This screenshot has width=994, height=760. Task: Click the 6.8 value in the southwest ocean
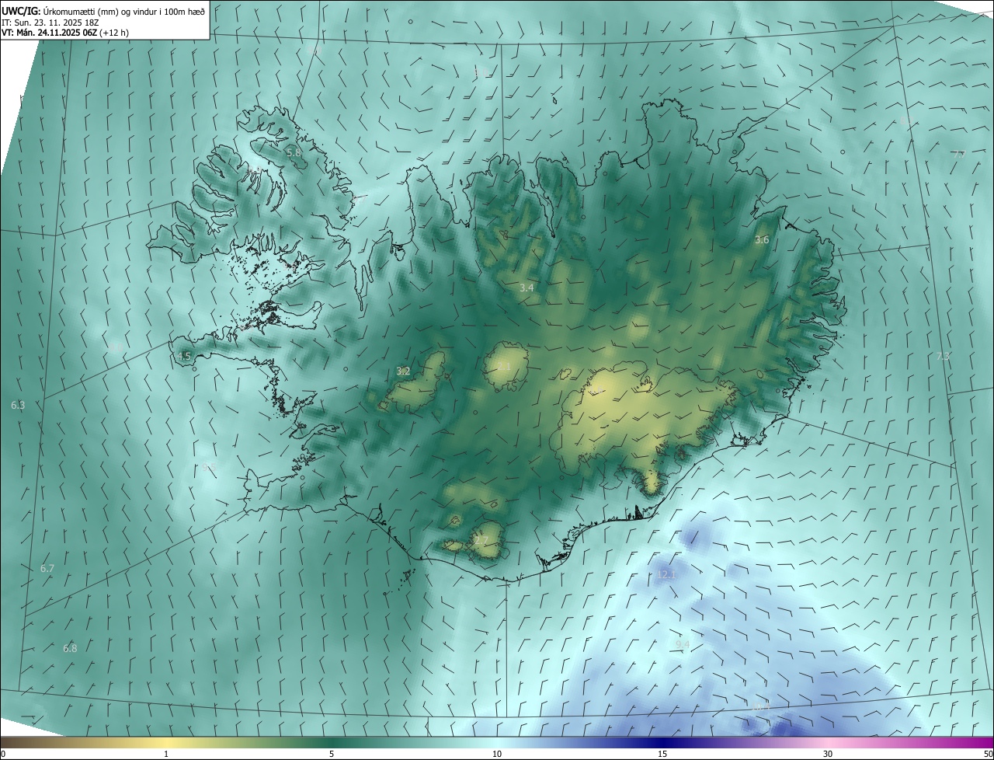(70, 648)
